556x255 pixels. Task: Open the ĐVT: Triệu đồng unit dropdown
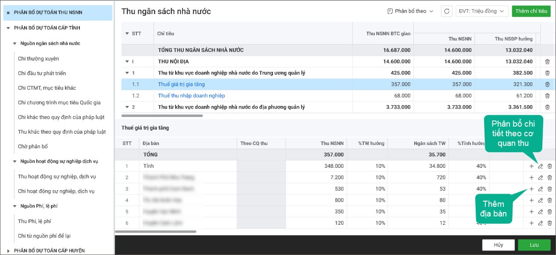[481, 11]
